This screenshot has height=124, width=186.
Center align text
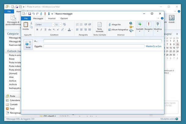(81, 29)
